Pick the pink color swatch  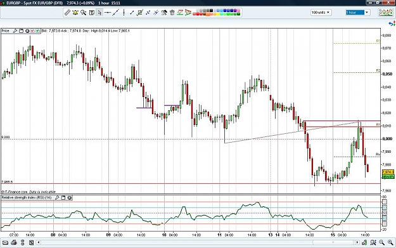coord(238,11)
